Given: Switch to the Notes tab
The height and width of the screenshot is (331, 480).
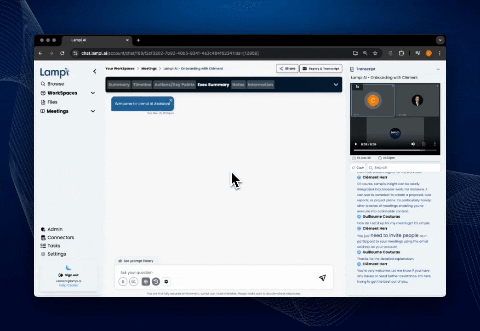Looking at the screenshot, I should [x=239, y=85].
